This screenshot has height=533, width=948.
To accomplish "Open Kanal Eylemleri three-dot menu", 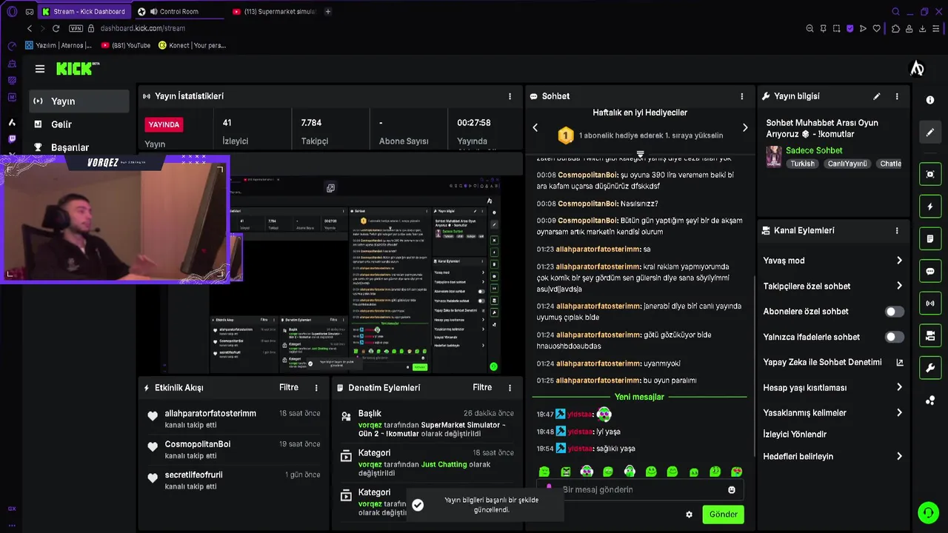I will tap(897, 230).
